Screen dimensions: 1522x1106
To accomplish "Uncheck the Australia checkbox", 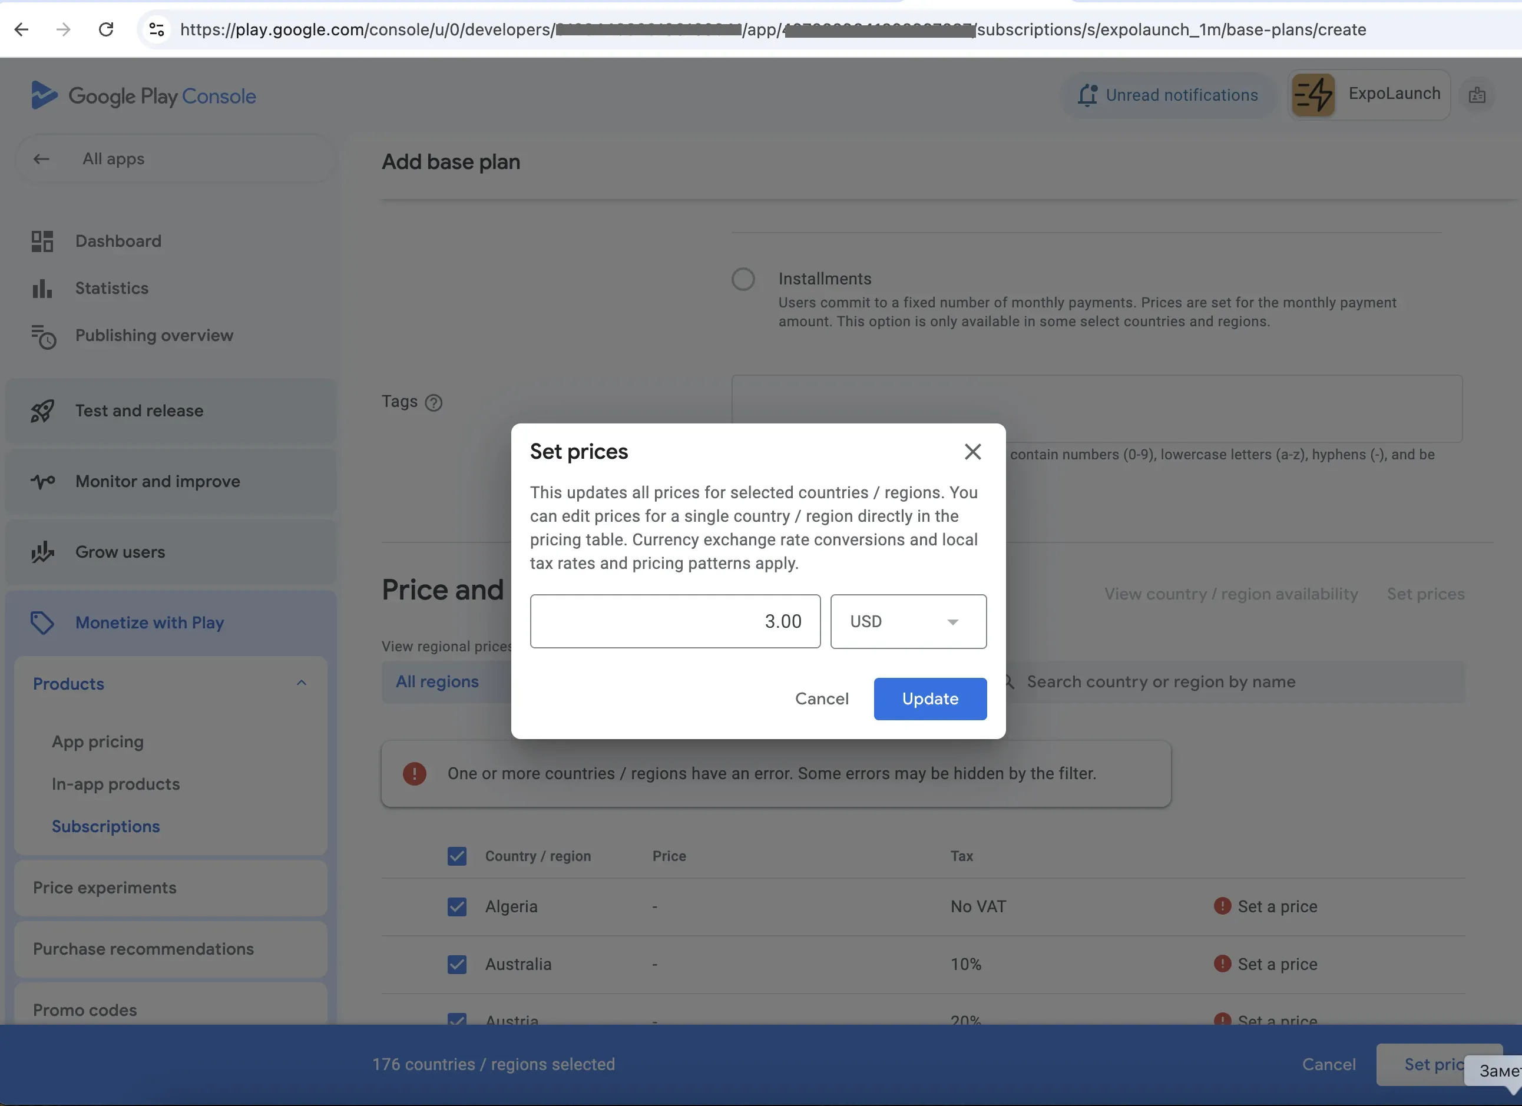I will click(x=457, y=965).
